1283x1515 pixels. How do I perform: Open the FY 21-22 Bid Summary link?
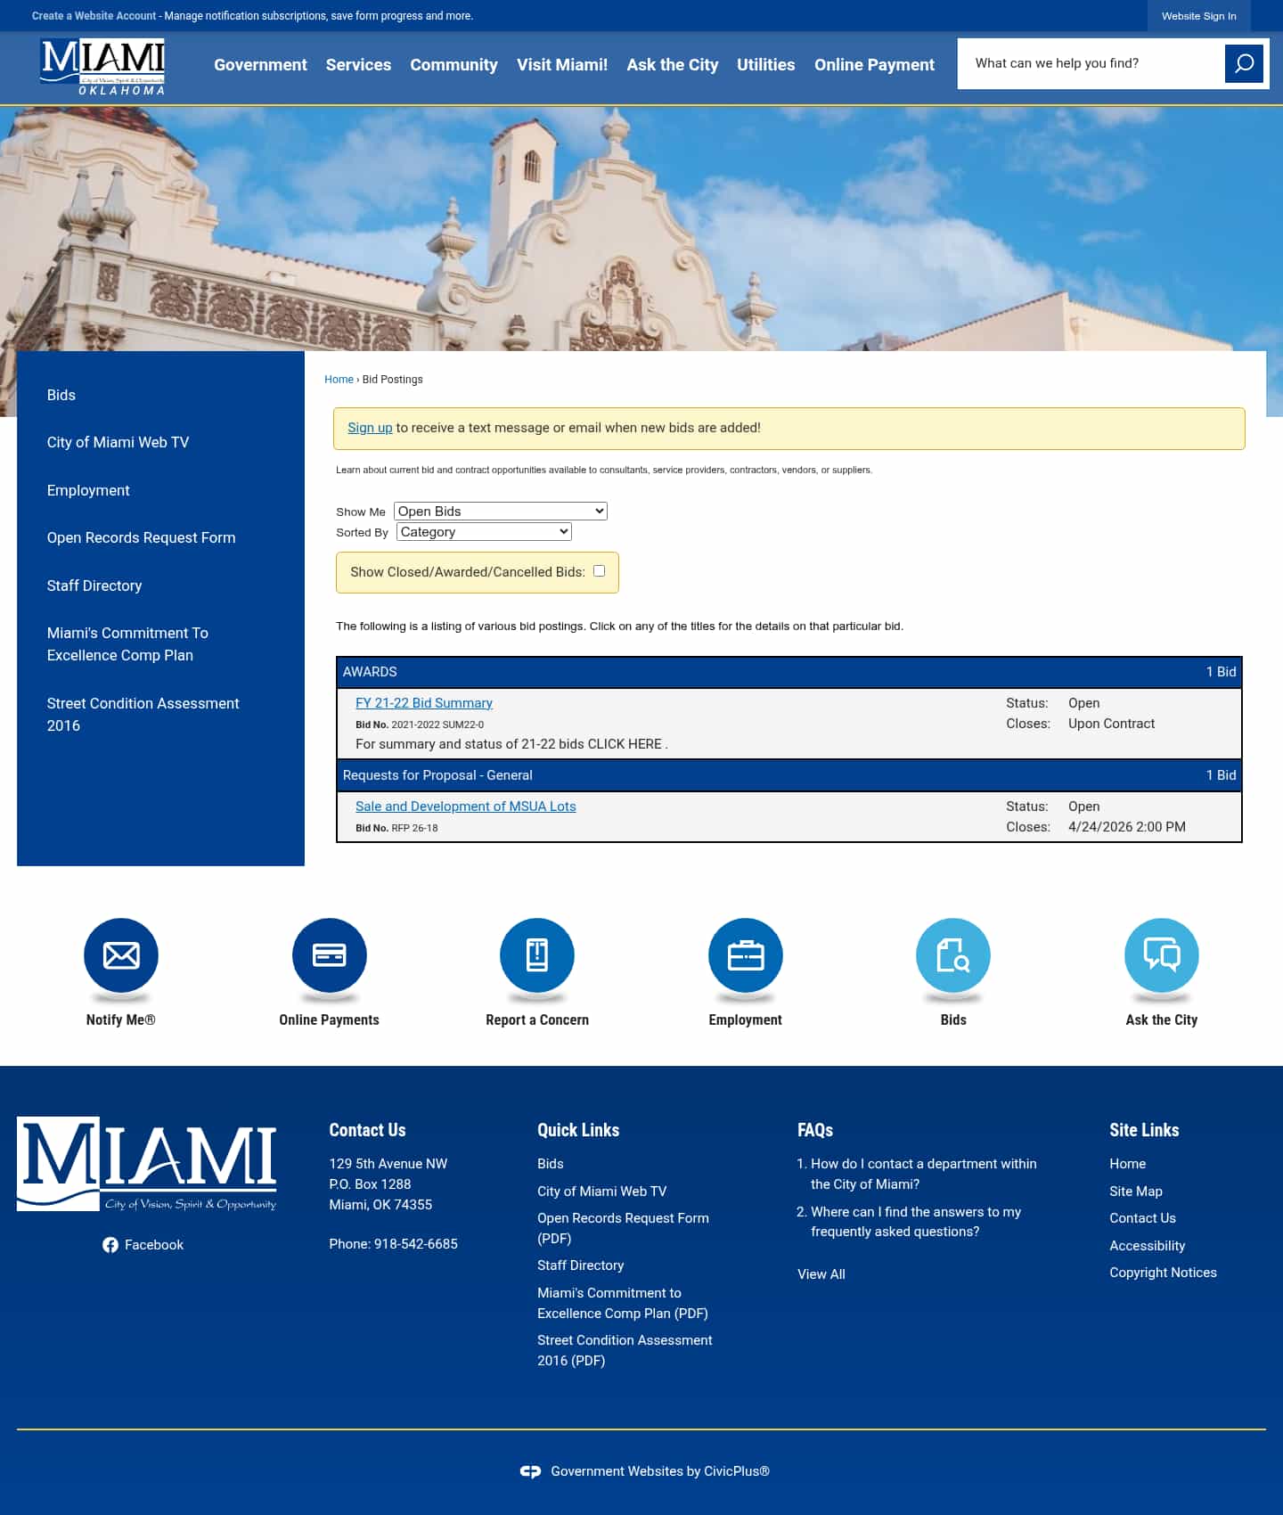click(x=423, y=703)
